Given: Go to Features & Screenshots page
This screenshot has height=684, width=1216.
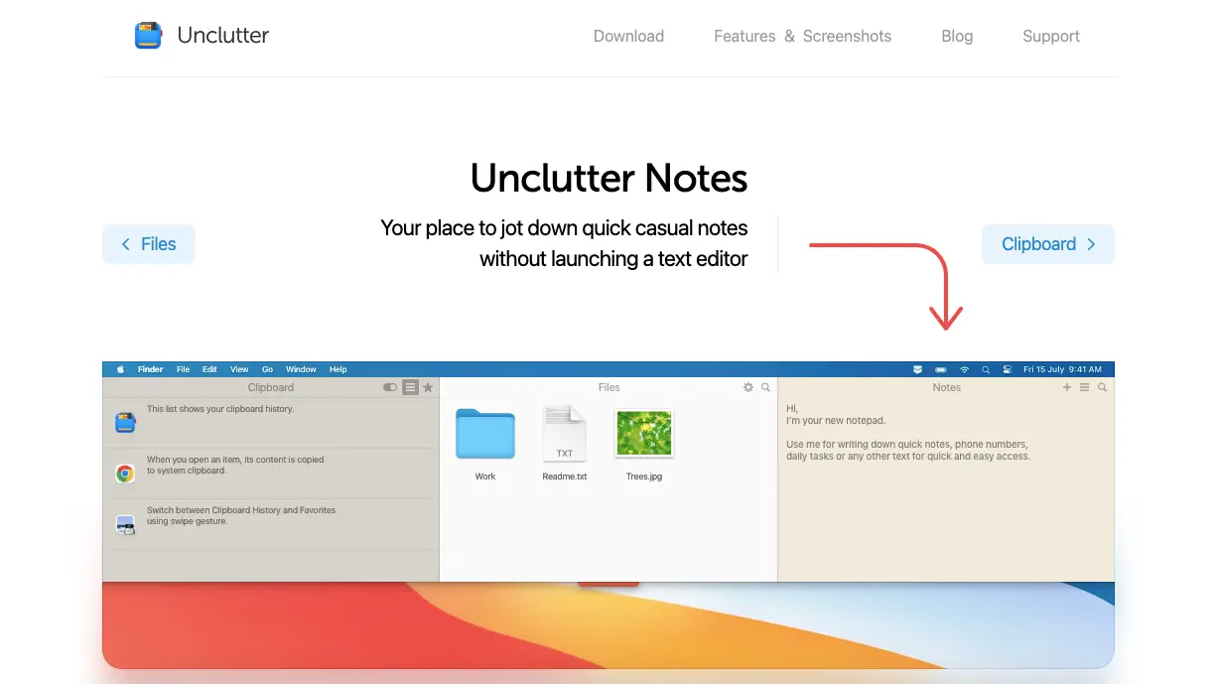Looking at the screenshot, I should click(x=802, y=36).
